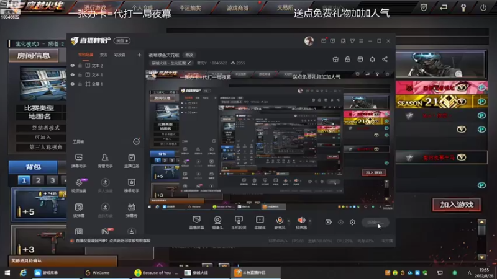
Task: Open the layout icon above preview
Action: 360,59
